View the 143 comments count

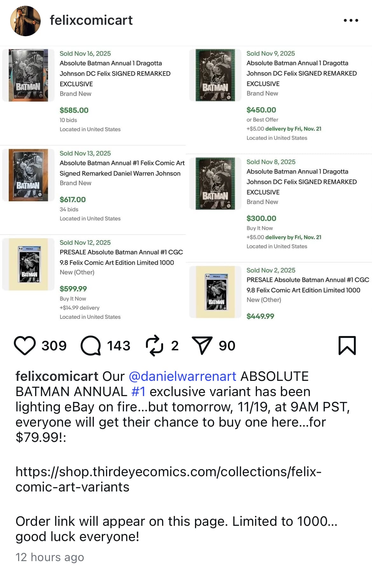pyautogui.click(x=119, y=346)
